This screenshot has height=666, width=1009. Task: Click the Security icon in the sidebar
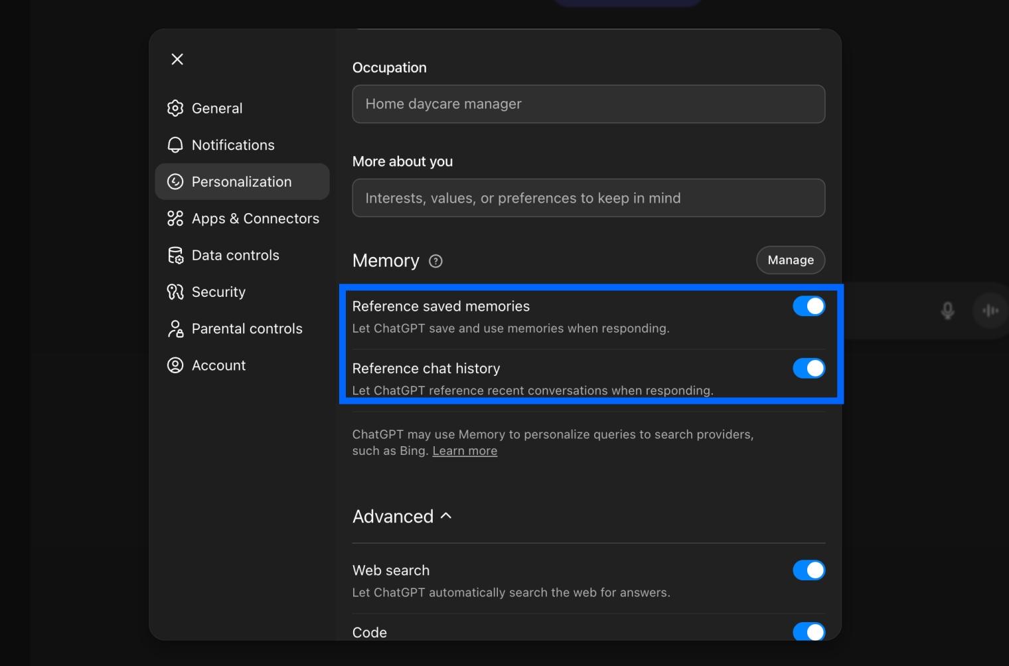[175, 291]
